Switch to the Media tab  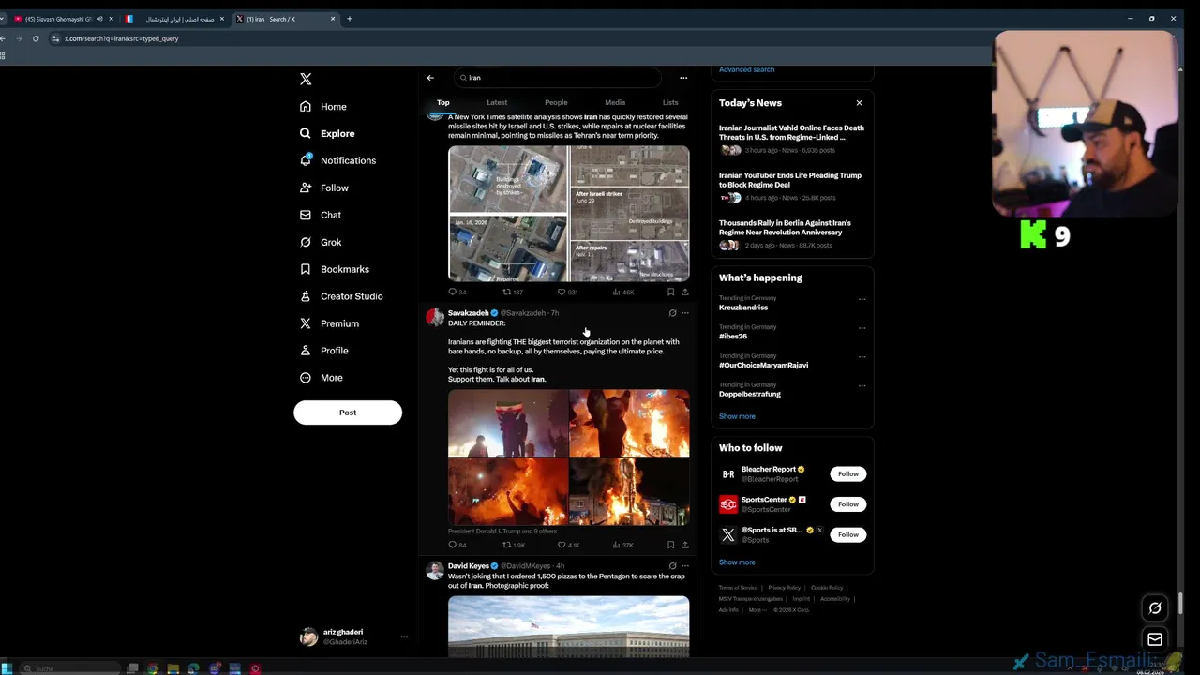[x=615, y=102]
